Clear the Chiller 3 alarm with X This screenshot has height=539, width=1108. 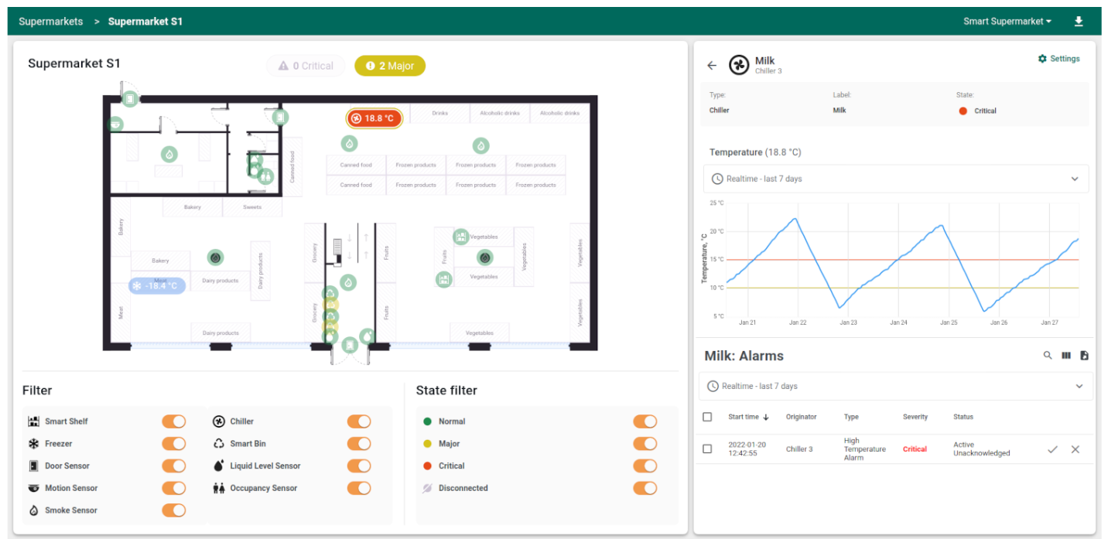pyautogui.click(x=1075, y=449)
